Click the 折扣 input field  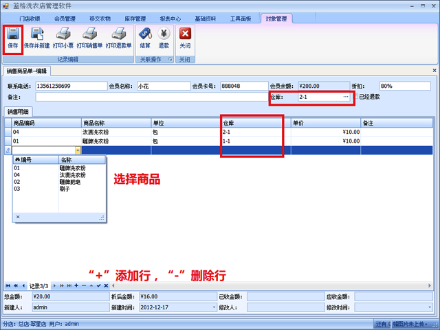pyautogui.click(x=405, y=86)
